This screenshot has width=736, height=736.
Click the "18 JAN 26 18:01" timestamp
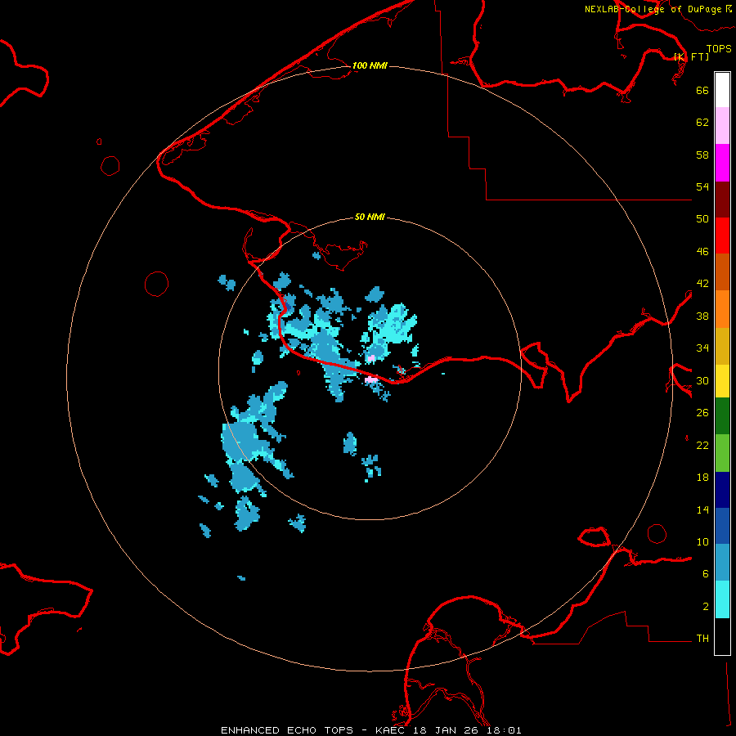pos(469,730)
